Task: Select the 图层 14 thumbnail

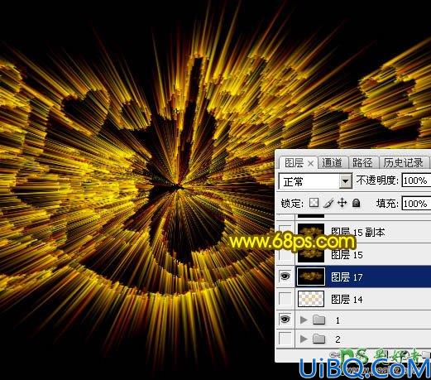Action: pyautogui.click(x=311, y=299)
